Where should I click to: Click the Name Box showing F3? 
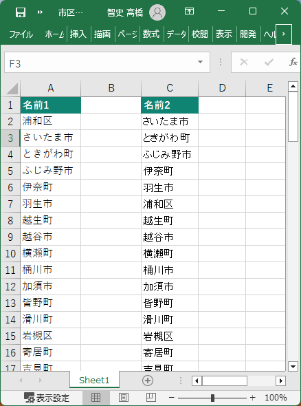pyautogui.click(x=107, y=63)
